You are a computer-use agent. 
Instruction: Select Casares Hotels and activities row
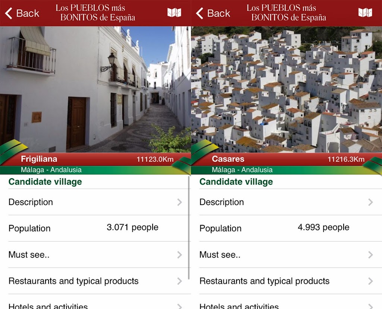[x=286, y=302]
